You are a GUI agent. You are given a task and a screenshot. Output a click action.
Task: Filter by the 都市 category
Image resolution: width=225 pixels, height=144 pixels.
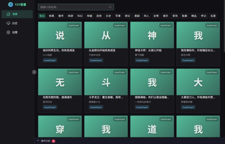[x=61, y=16]
